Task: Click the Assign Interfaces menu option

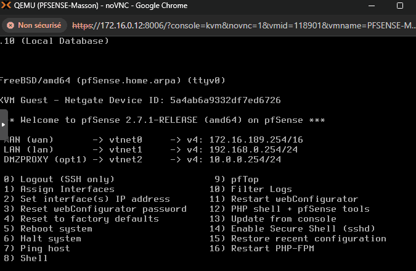Action: coord(59,189)
